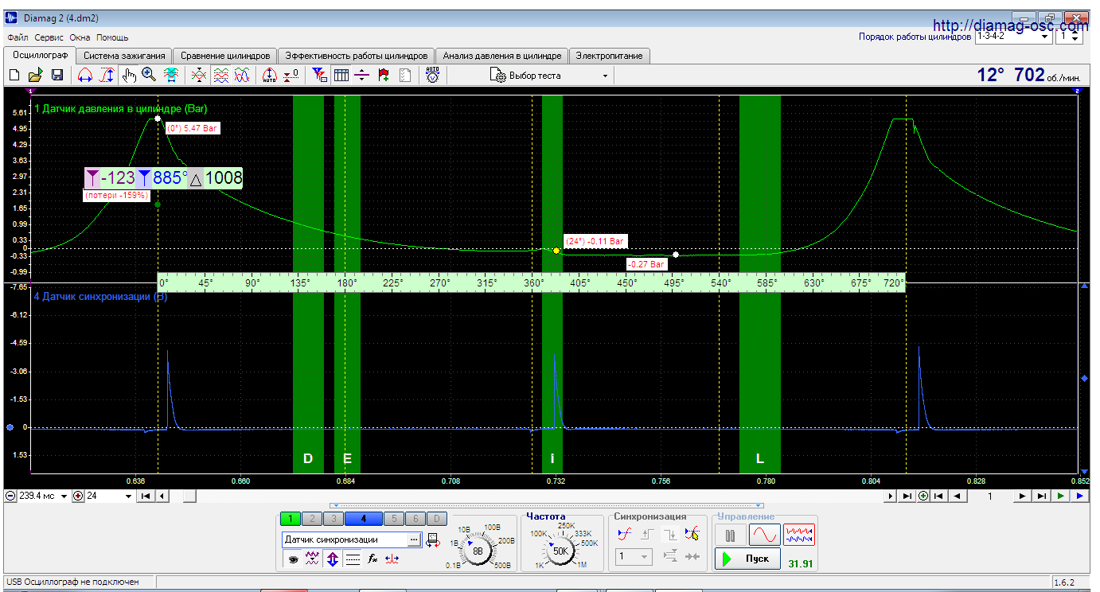Viewport: 1100px width, 592px height.
Task: Click the AUTO scale icon
Action: (269, 76)
